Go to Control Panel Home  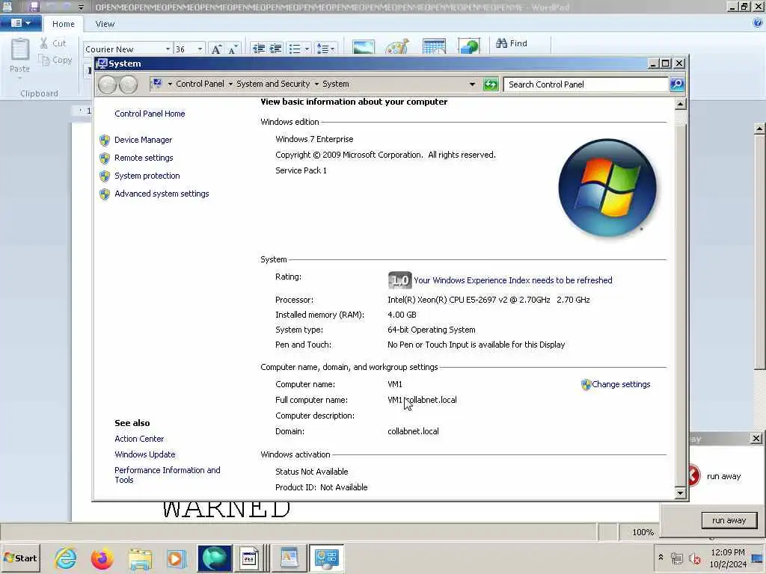(x=150, y=114)
